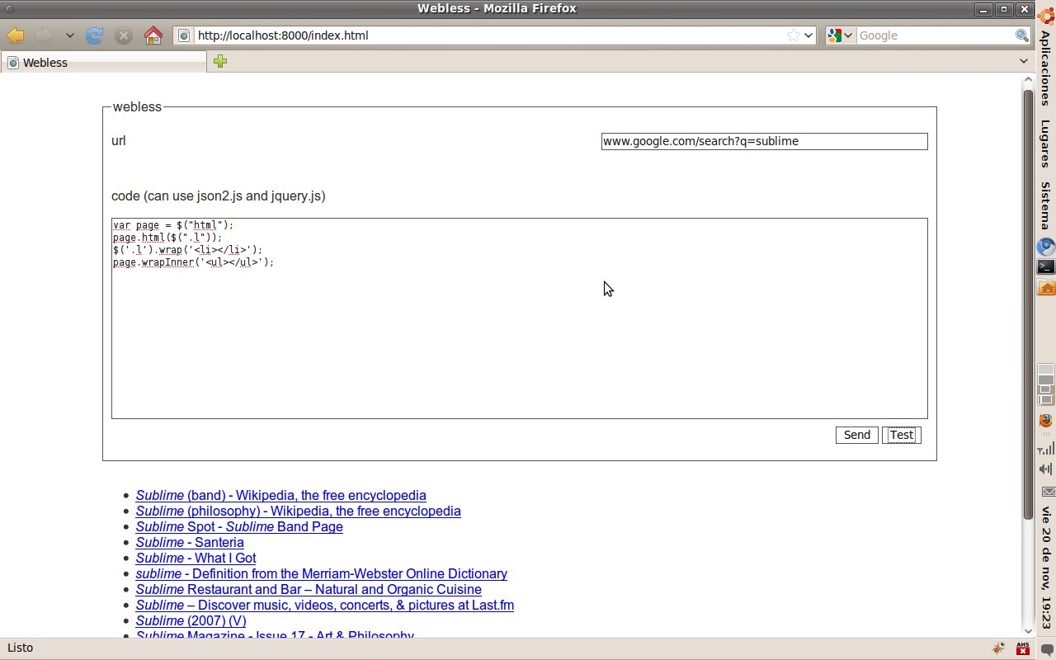This screenshot has width=1056, height=660.
Task: Switch workspaces with the workspace switcher
Action: 1046,383
